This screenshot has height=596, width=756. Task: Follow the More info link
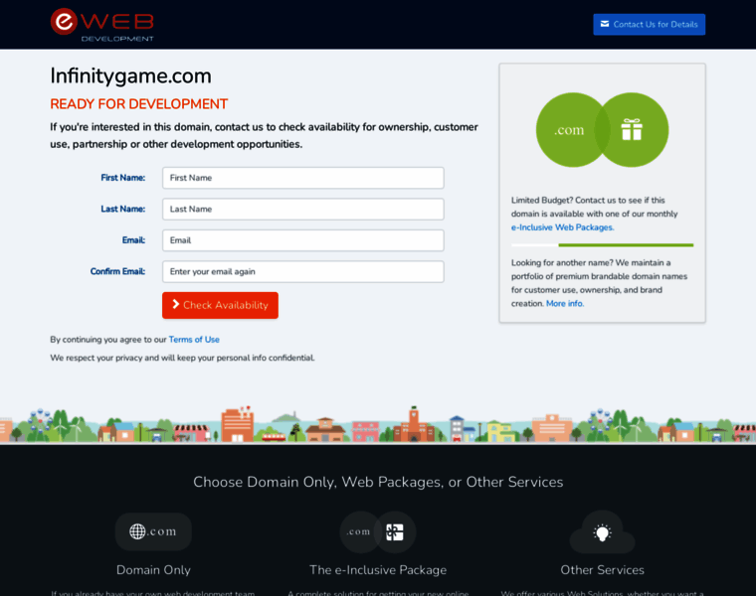point(565,303)
